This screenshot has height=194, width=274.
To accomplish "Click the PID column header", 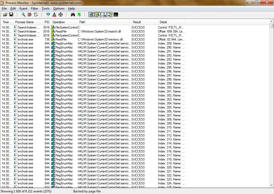I will (x=46, y=22).
